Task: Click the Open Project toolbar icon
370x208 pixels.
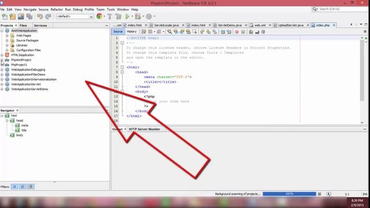Action: coord(21,17)
